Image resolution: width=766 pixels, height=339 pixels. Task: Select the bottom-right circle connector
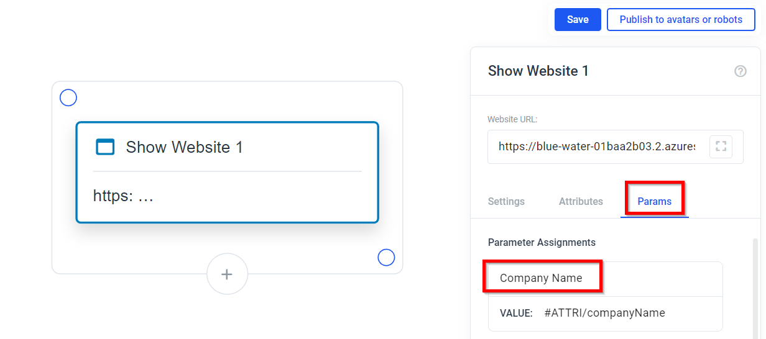386,257
